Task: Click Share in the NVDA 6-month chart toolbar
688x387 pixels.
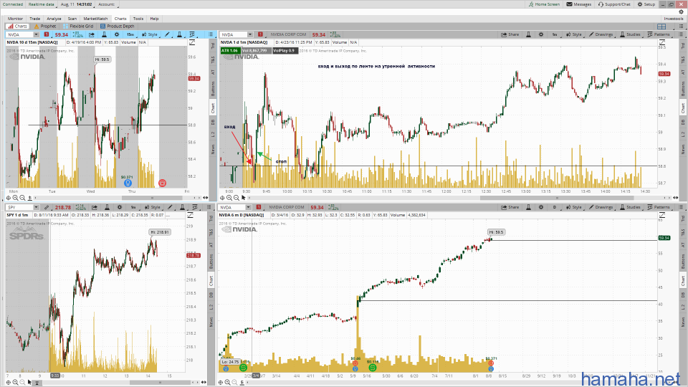Action: pos(510,208)
